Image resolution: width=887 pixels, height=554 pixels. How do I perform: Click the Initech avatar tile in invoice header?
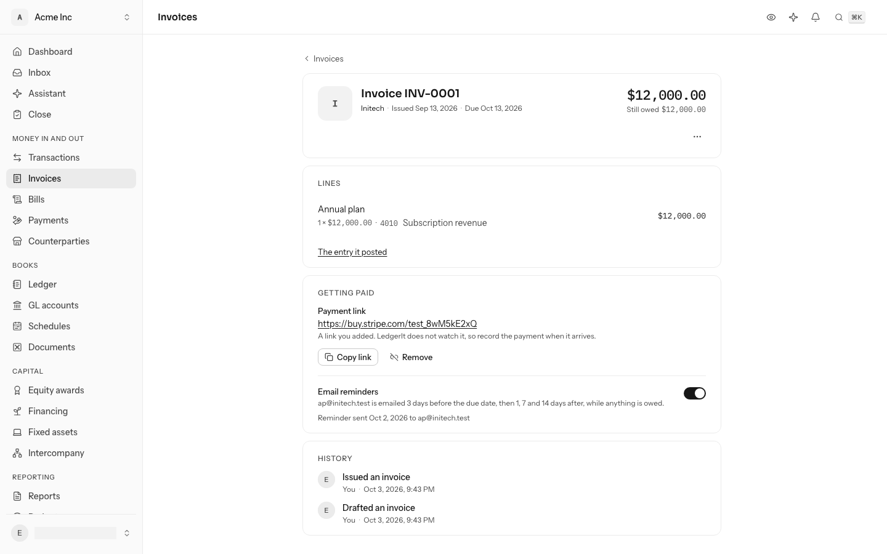tap(335, 103)
